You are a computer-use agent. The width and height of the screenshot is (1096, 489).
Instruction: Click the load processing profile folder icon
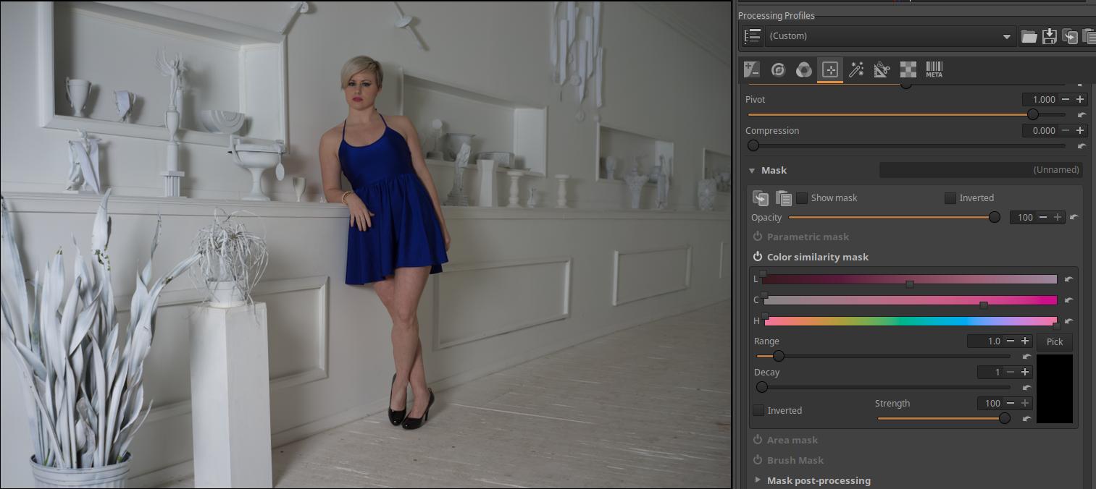pos(1029,36)
